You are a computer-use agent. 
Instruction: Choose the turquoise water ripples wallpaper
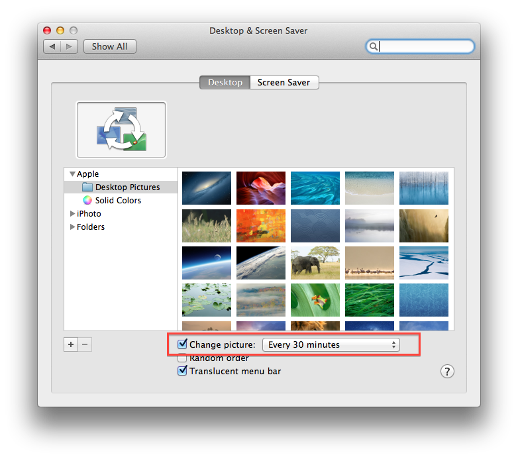tap(315, 188)
